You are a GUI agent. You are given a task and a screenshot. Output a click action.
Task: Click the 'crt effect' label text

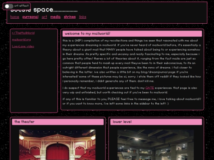tap(21, 6)
